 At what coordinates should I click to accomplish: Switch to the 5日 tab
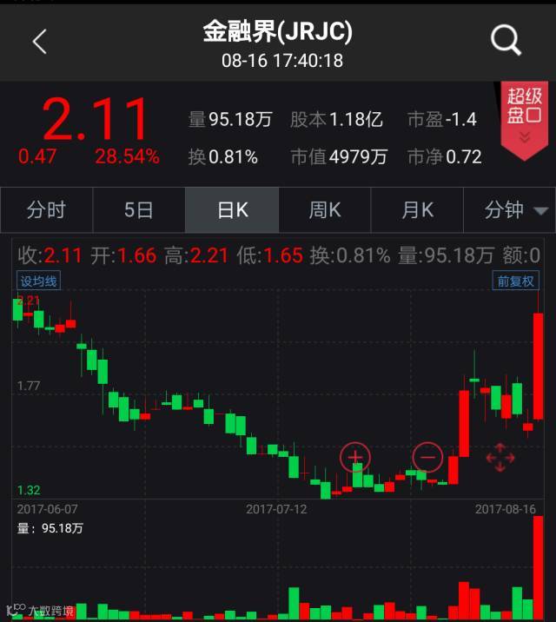click(139, 210)
